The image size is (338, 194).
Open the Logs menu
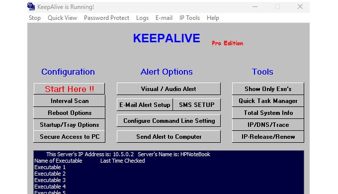point(142,18)
